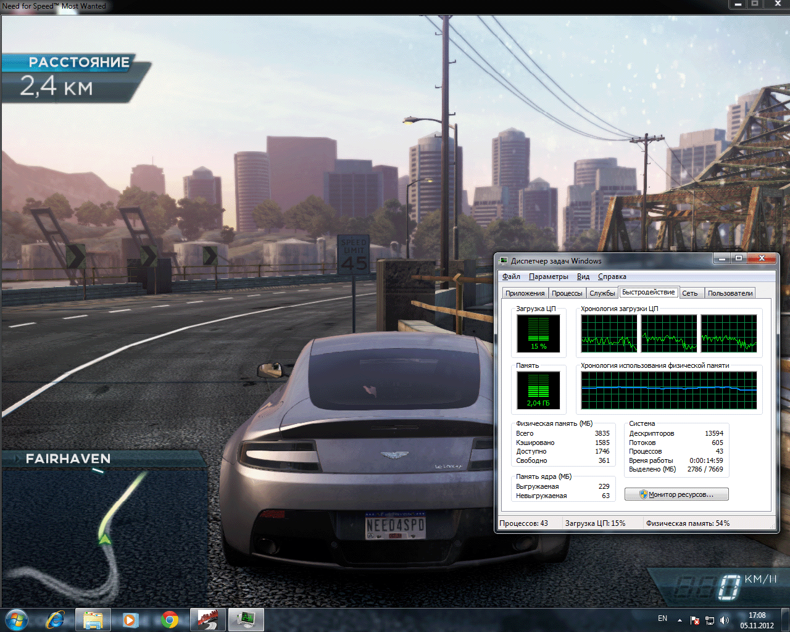Switch to the Приложения tab
The image size is (790, 632).
tap(525, 293)
